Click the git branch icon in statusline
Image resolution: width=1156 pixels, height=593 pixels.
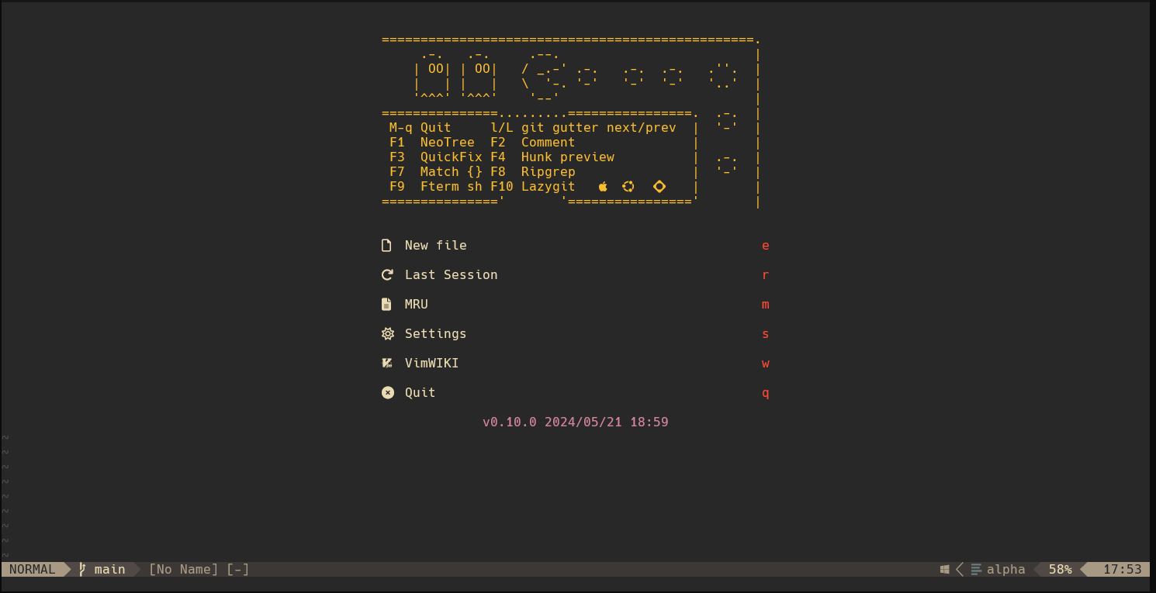pyautogui.click(x=82, y=570)
